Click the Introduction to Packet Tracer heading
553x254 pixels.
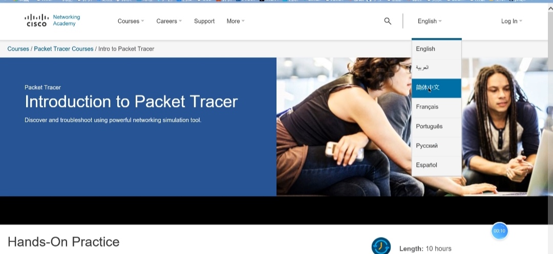[x=131, y=101]
